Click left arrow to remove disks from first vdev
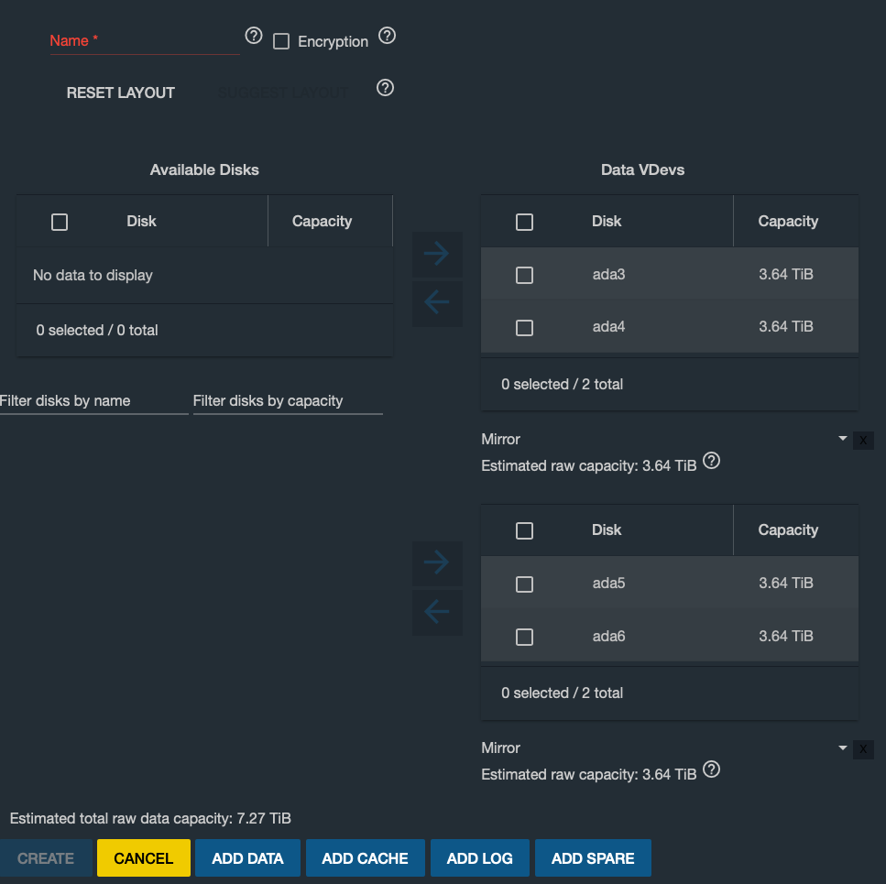 pos(437,303)
